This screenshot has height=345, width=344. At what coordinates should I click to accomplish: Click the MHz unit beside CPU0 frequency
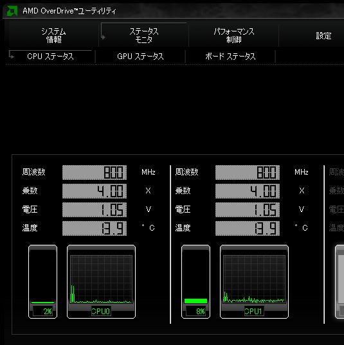(x=149, y=172)
